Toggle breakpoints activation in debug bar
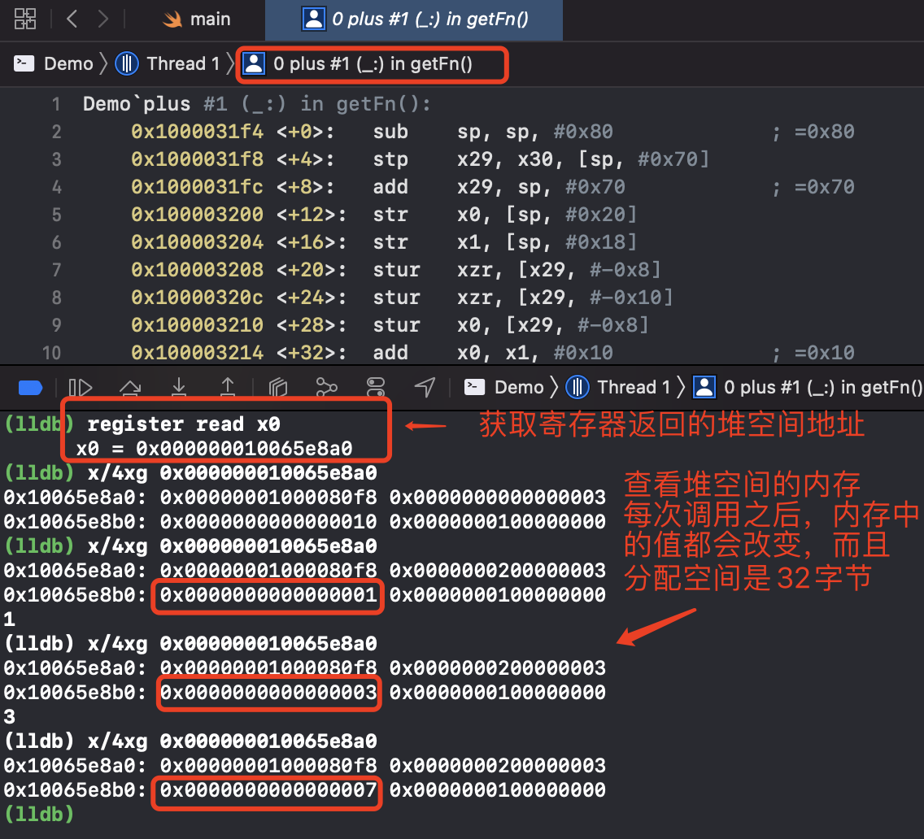This screenshot has height=839, width=924. (x=30, y=388)
